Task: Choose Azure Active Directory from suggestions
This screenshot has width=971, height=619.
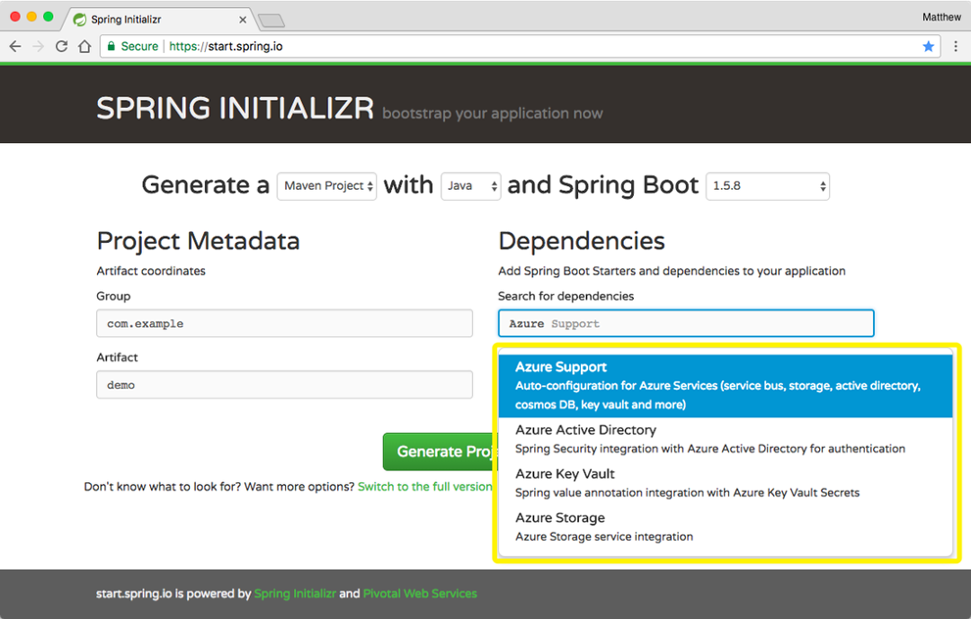Action: point(726,439)
